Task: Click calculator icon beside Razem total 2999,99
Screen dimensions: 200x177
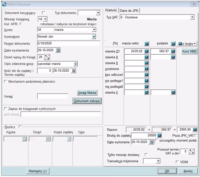Action: 195,129
